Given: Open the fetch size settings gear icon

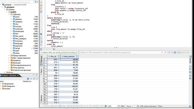Looking at the screenshot, I should pos(106,106).
